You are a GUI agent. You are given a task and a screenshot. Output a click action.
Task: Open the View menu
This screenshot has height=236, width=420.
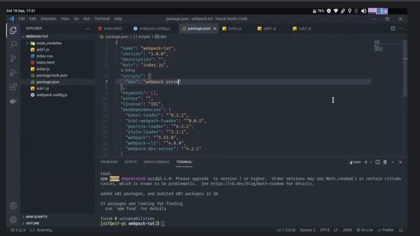click(x=65, y=19)
